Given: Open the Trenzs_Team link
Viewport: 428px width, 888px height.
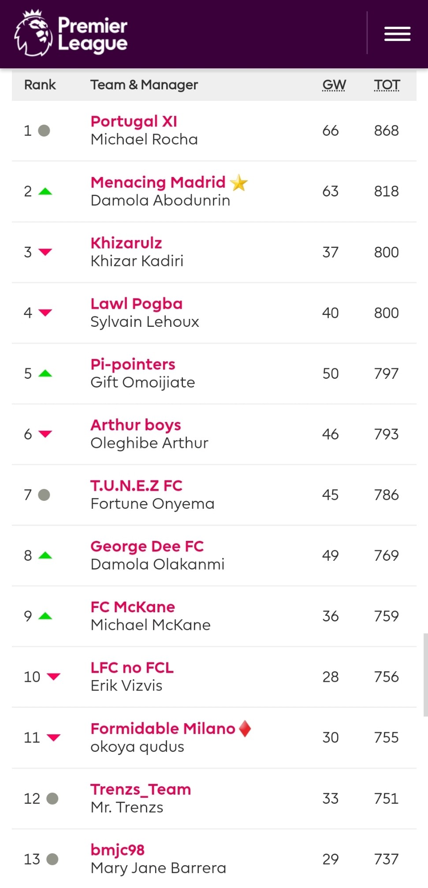Looking at the screenshot, I should click(x=141, y=789).
